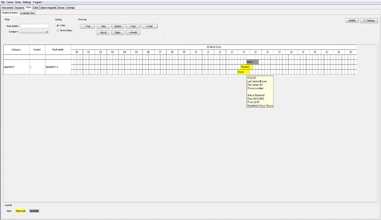The height and width of the screenshot is (220, 381).
Task: Switch to the Extras tab
Action: point(61,8)
